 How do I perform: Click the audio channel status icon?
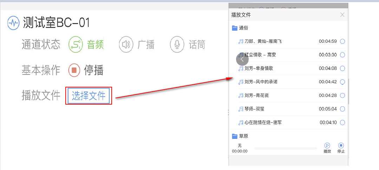pyautogui.click(x=75, y=44)
